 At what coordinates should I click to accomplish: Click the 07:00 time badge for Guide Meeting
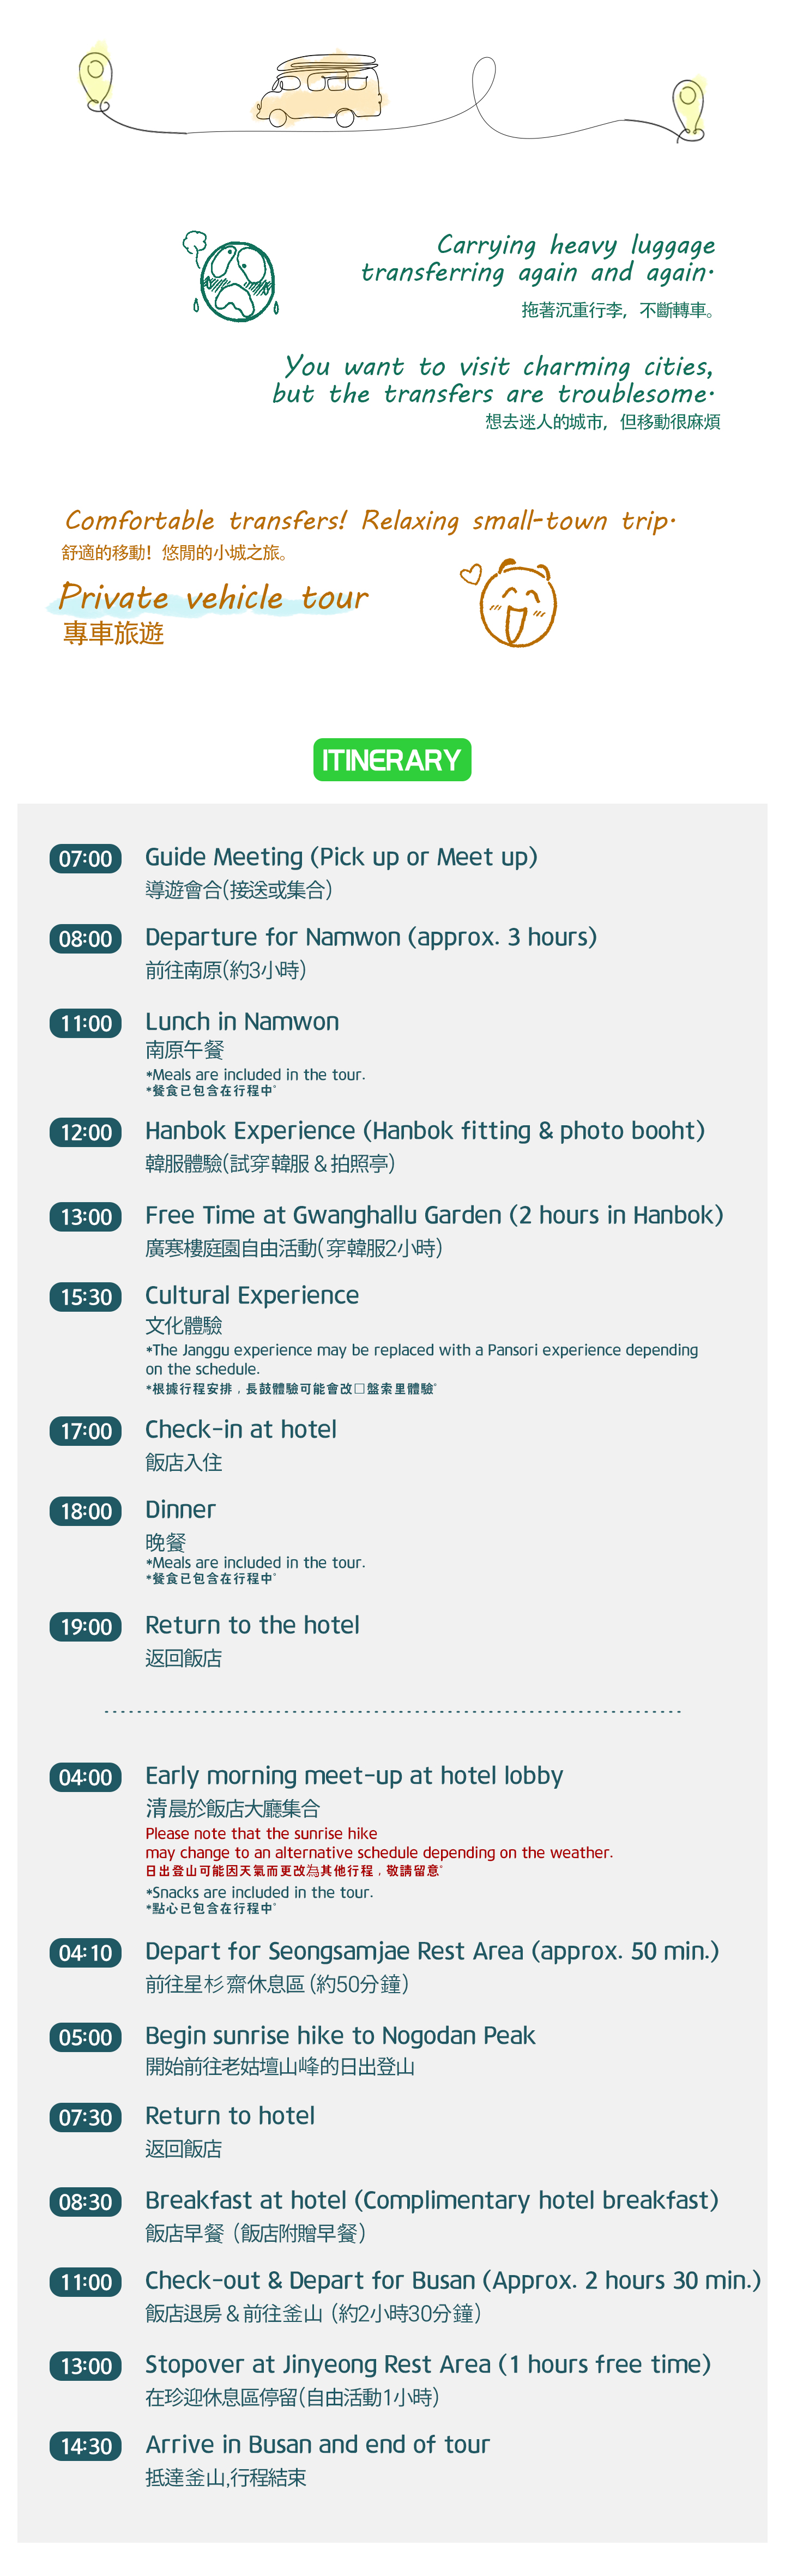tap(85, 858)
